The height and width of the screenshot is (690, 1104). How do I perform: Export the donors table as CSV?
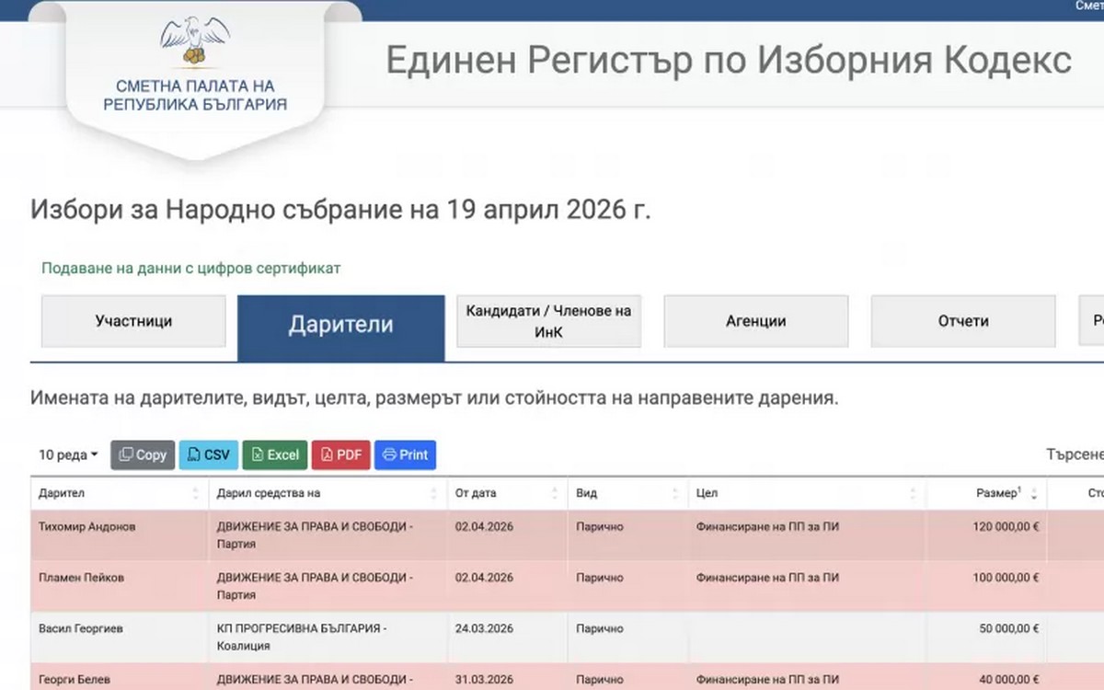coord(208,454)
